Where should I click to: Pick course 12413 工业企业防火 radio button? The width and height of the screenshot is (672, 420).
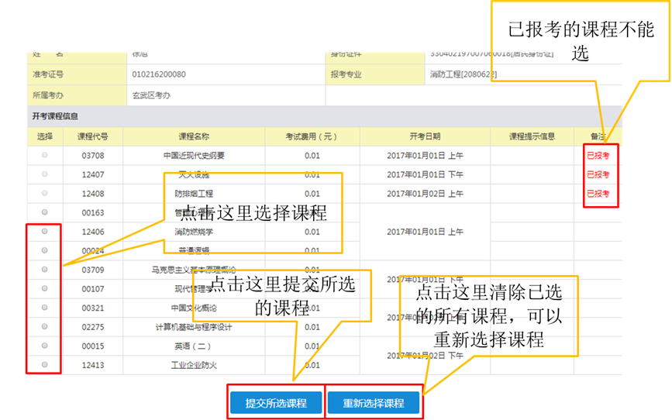click(44, 364)
